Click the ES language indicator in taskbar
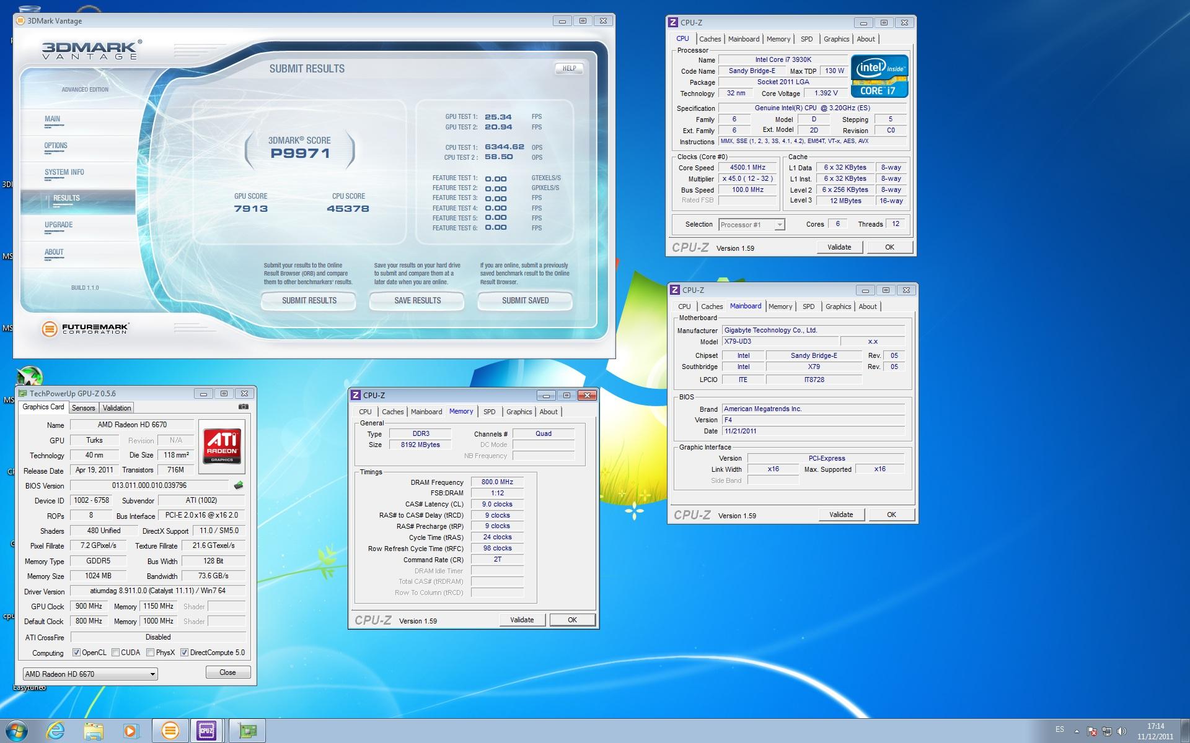The height and width of the screenshot is (743, 1190). (x=1059, y=729)
